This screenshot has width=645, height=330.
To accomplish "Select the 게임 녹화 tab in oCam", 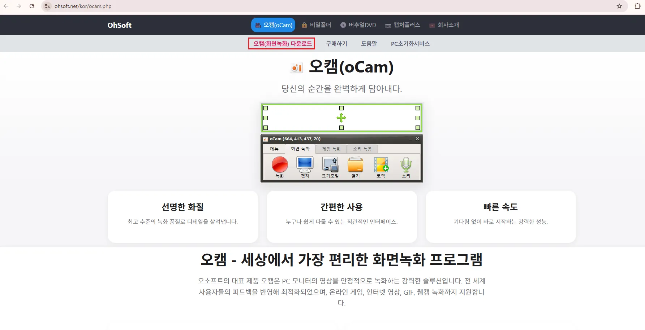I will click(x=331, y=149).
